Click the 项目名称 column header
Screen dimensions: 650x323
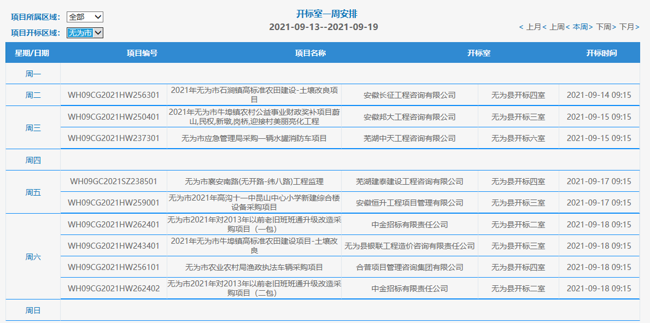(x=311, y=53)
